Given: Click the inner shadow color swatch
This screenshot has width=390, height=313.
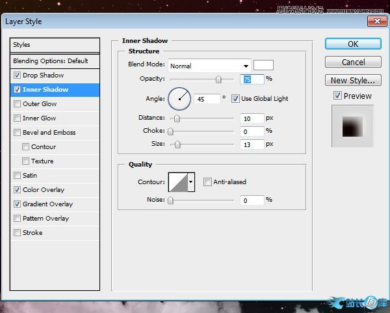Looking at the screenshot, I should pos(263,65).
